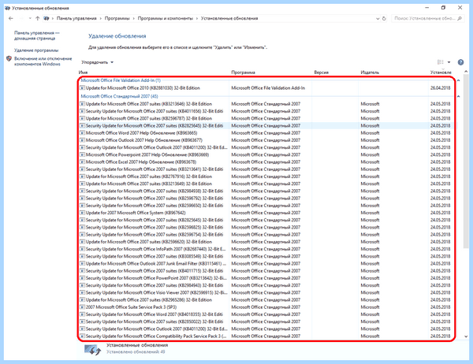
Task: Select group 'Microsoft Office File Validation Add-In (1)'
Action: 121,80
